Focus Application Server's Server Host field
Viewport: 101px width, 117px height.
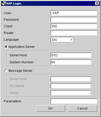[71, 55]
